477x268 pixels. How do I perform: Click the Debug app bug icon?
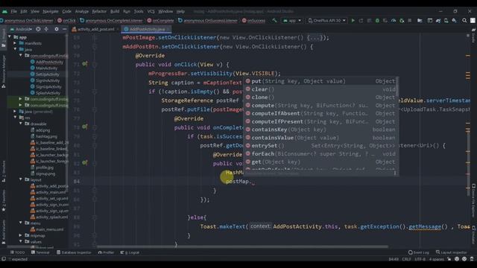pos(377,20)
